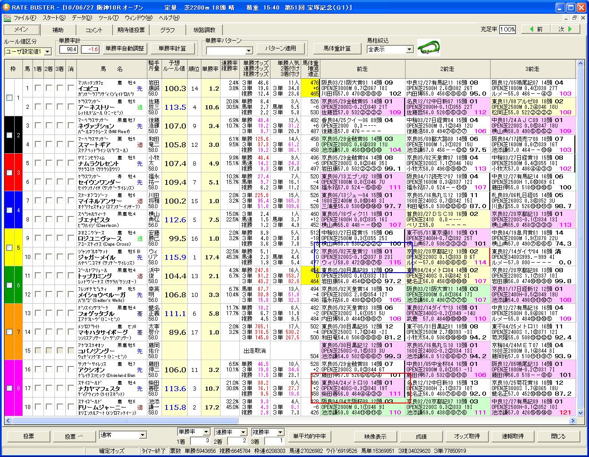Click the 成績 button
589x457 pixels.
pyautogui.click(x=421, y=436)
